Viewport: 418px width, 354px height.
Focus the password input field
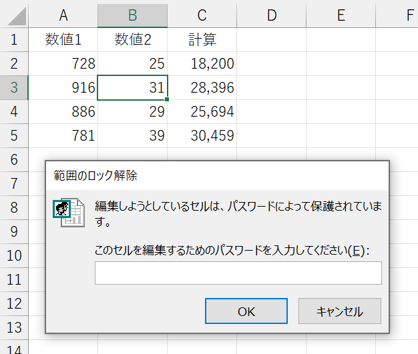coord(238,273)
